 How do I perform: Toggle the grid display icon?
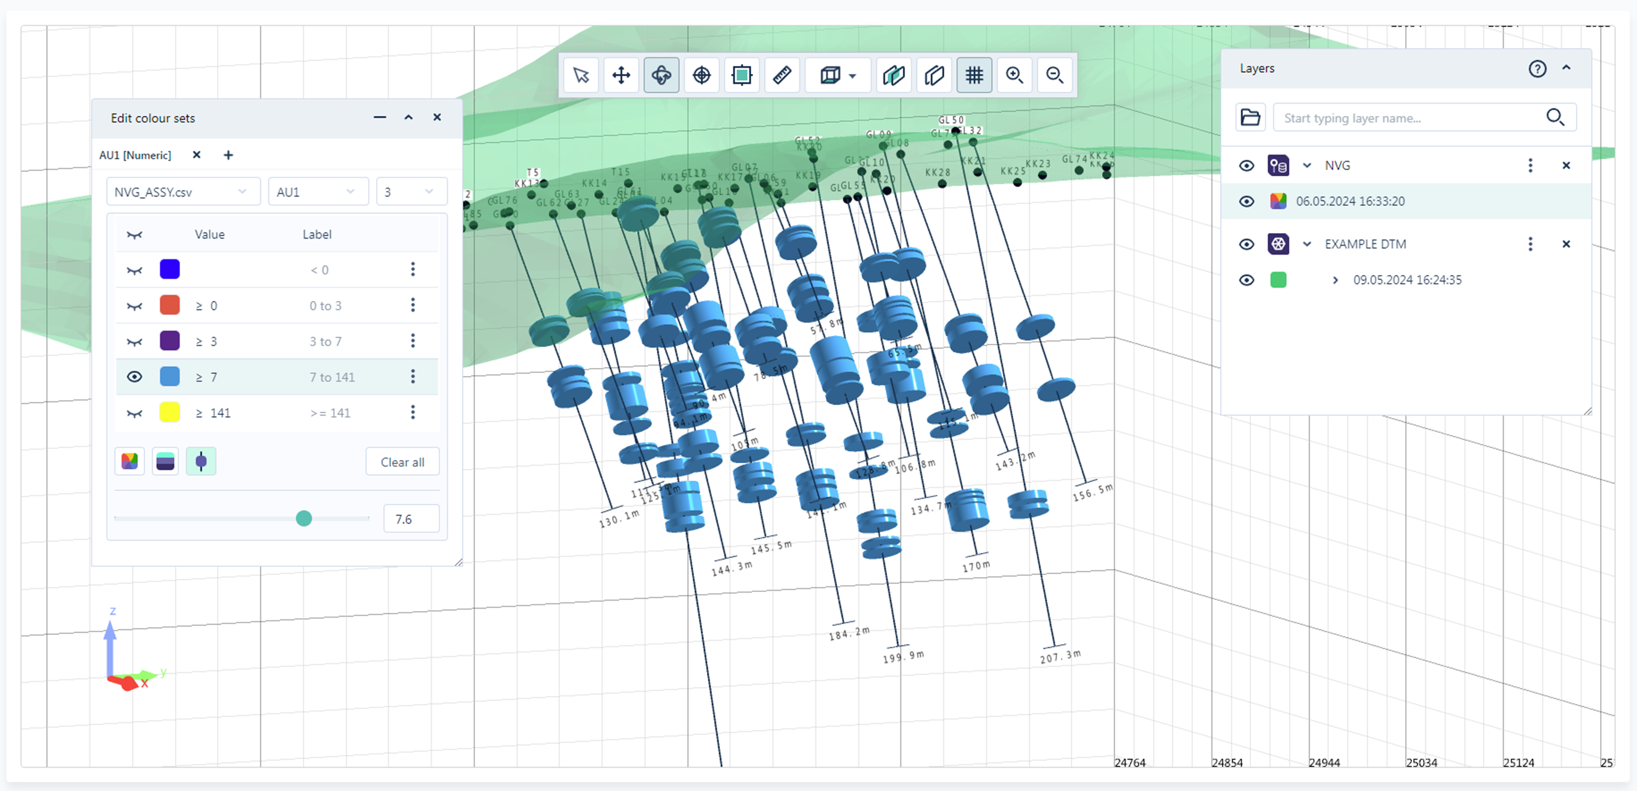point(973,76)
